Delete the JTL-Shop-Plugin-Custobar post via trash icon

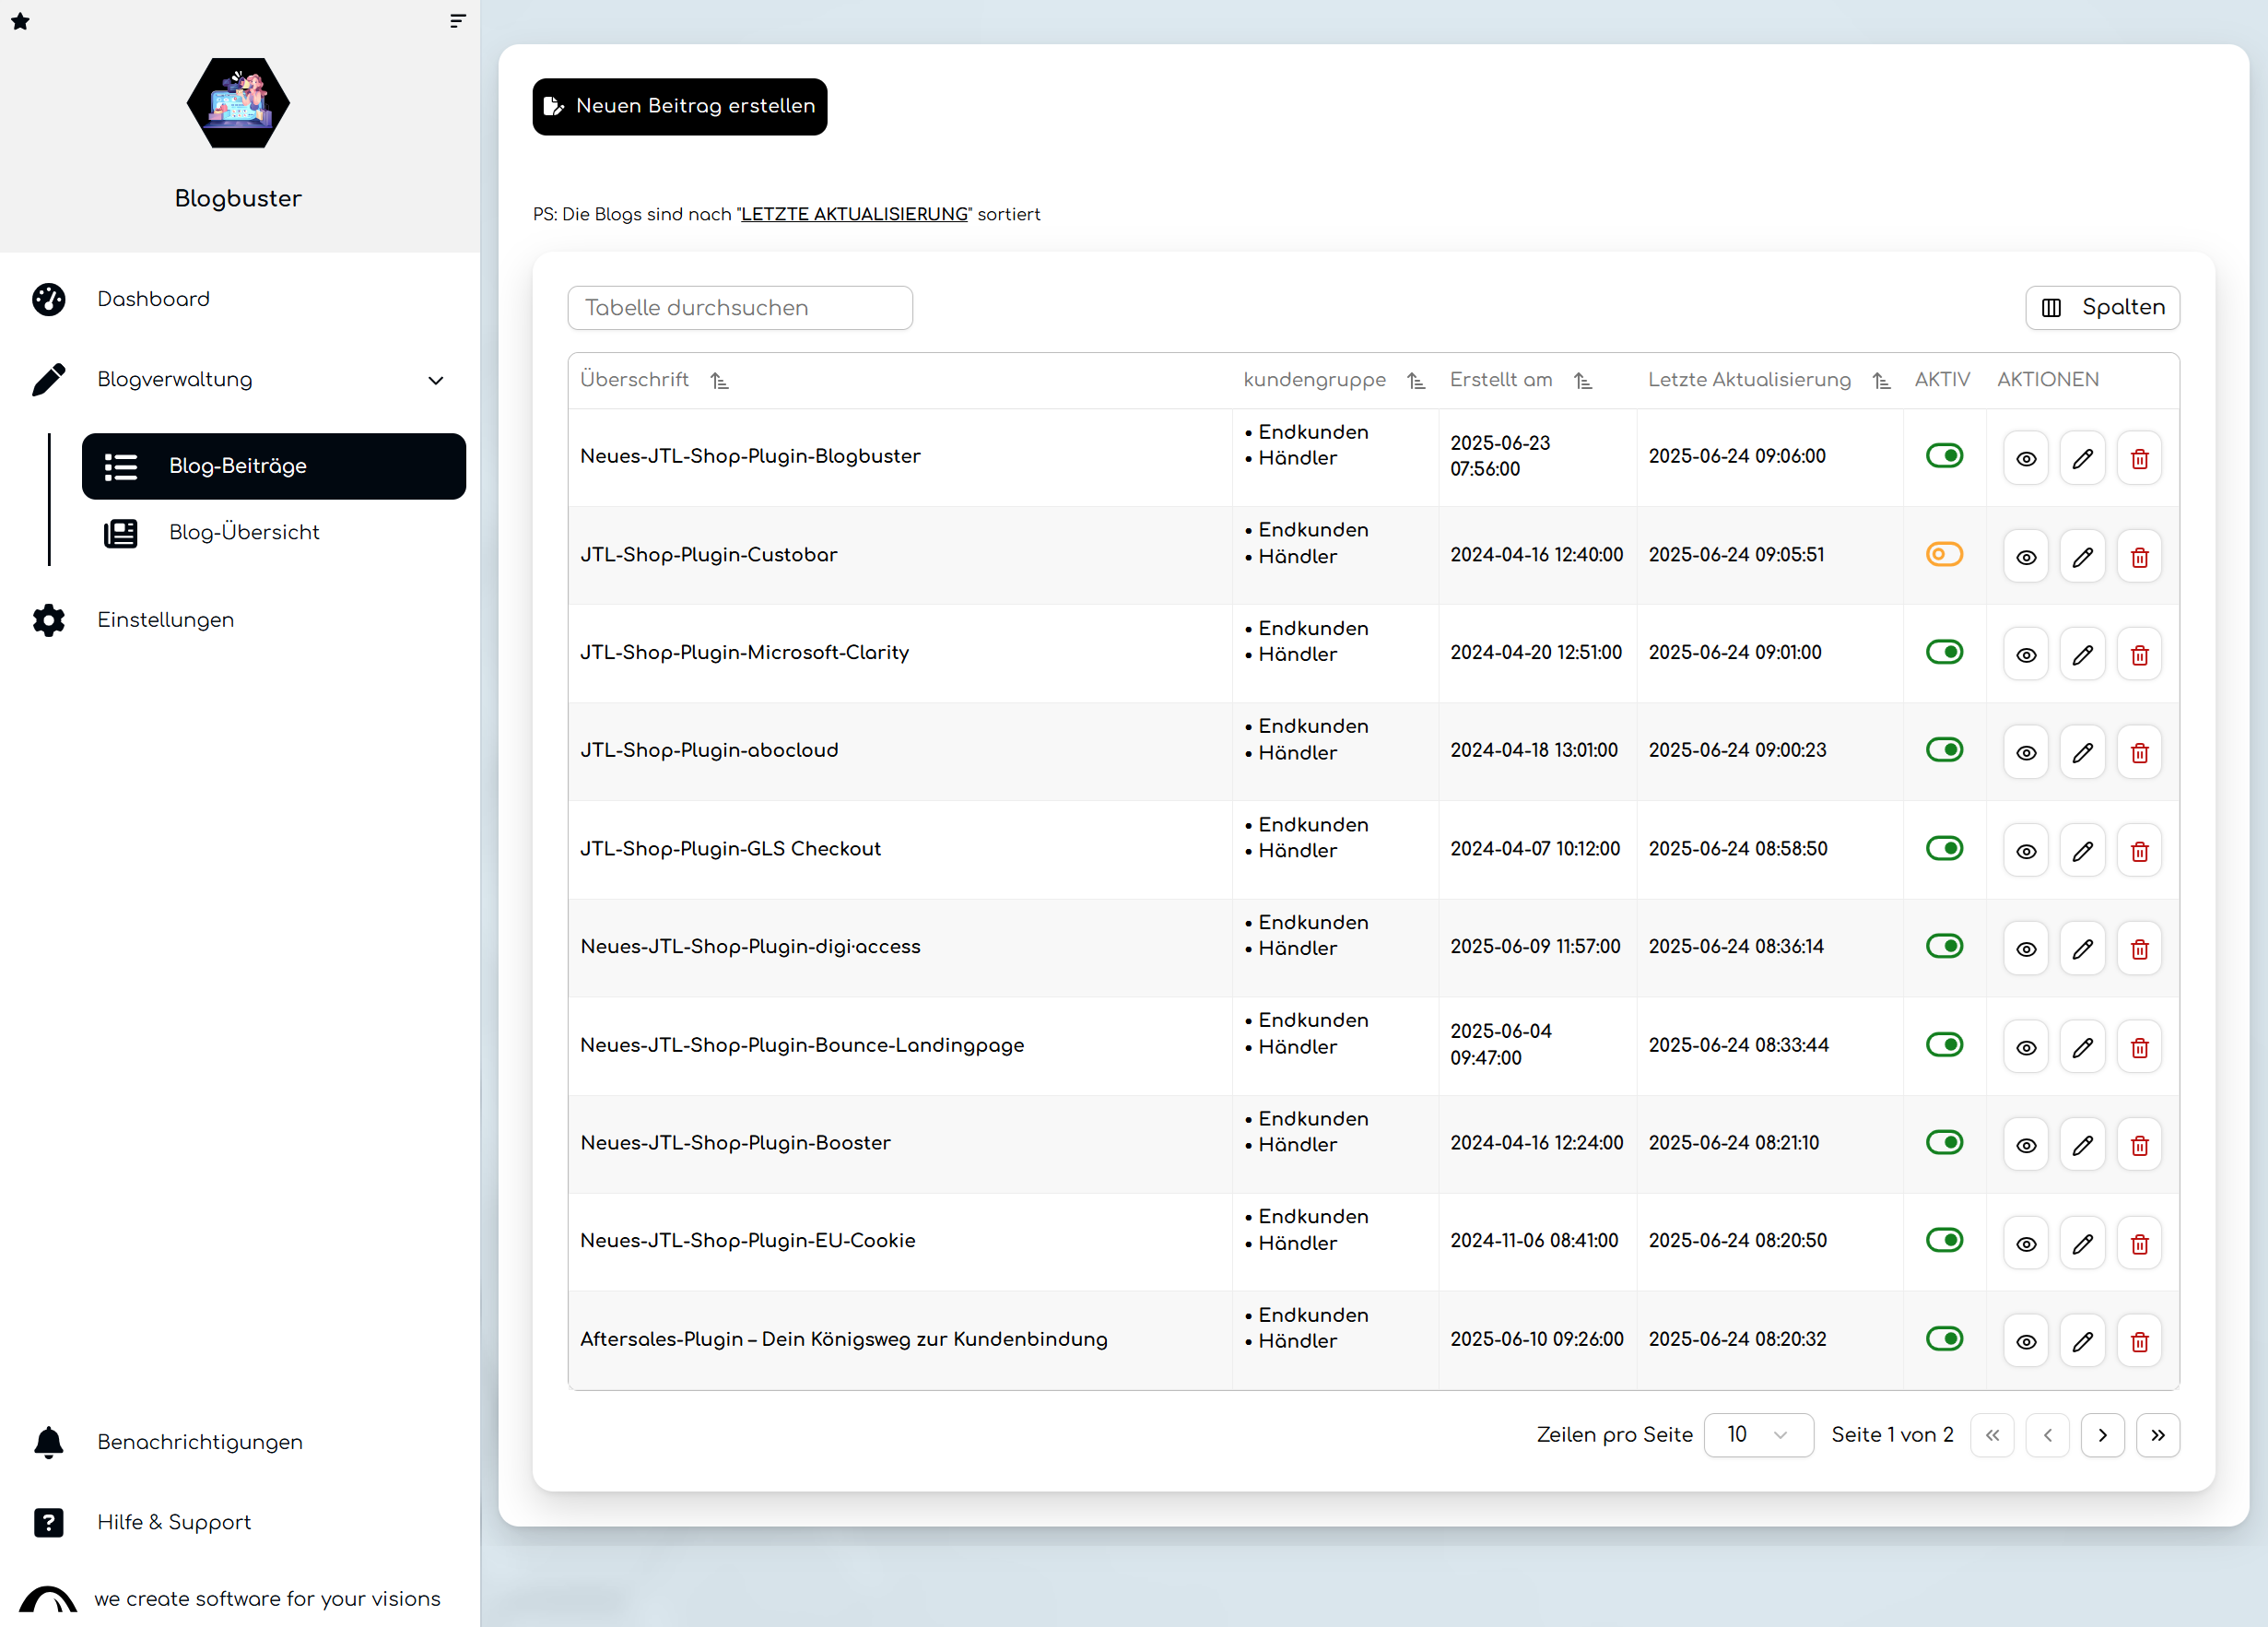click(x=2139, y=557)
